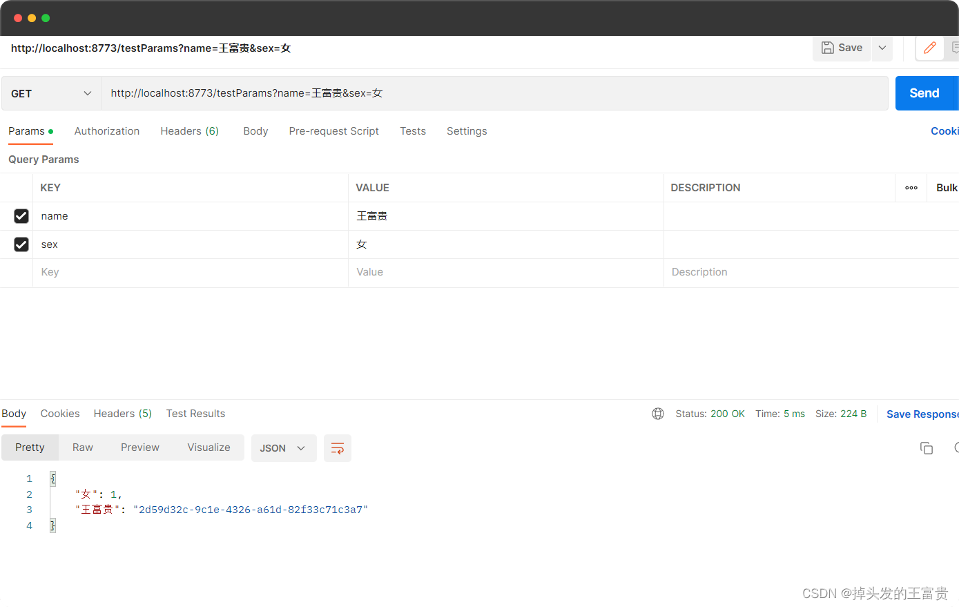
Task: Open the Save options dropdown arrow
Action: 882,48
